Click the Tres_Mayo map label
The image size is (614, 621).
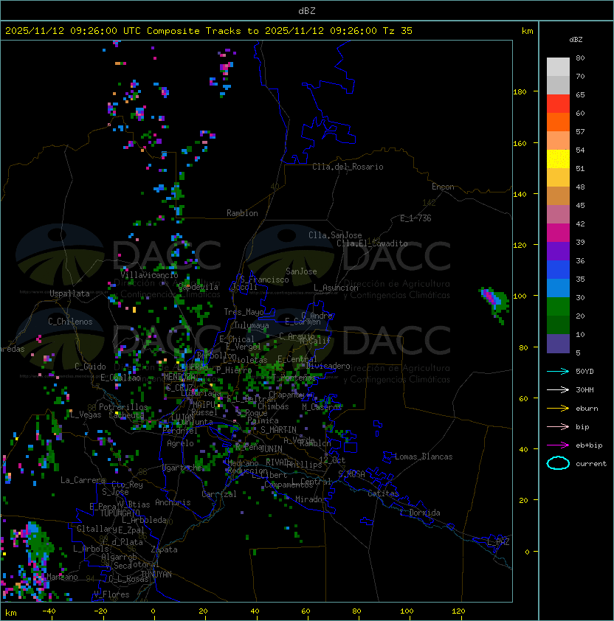(x=244, y=312)
